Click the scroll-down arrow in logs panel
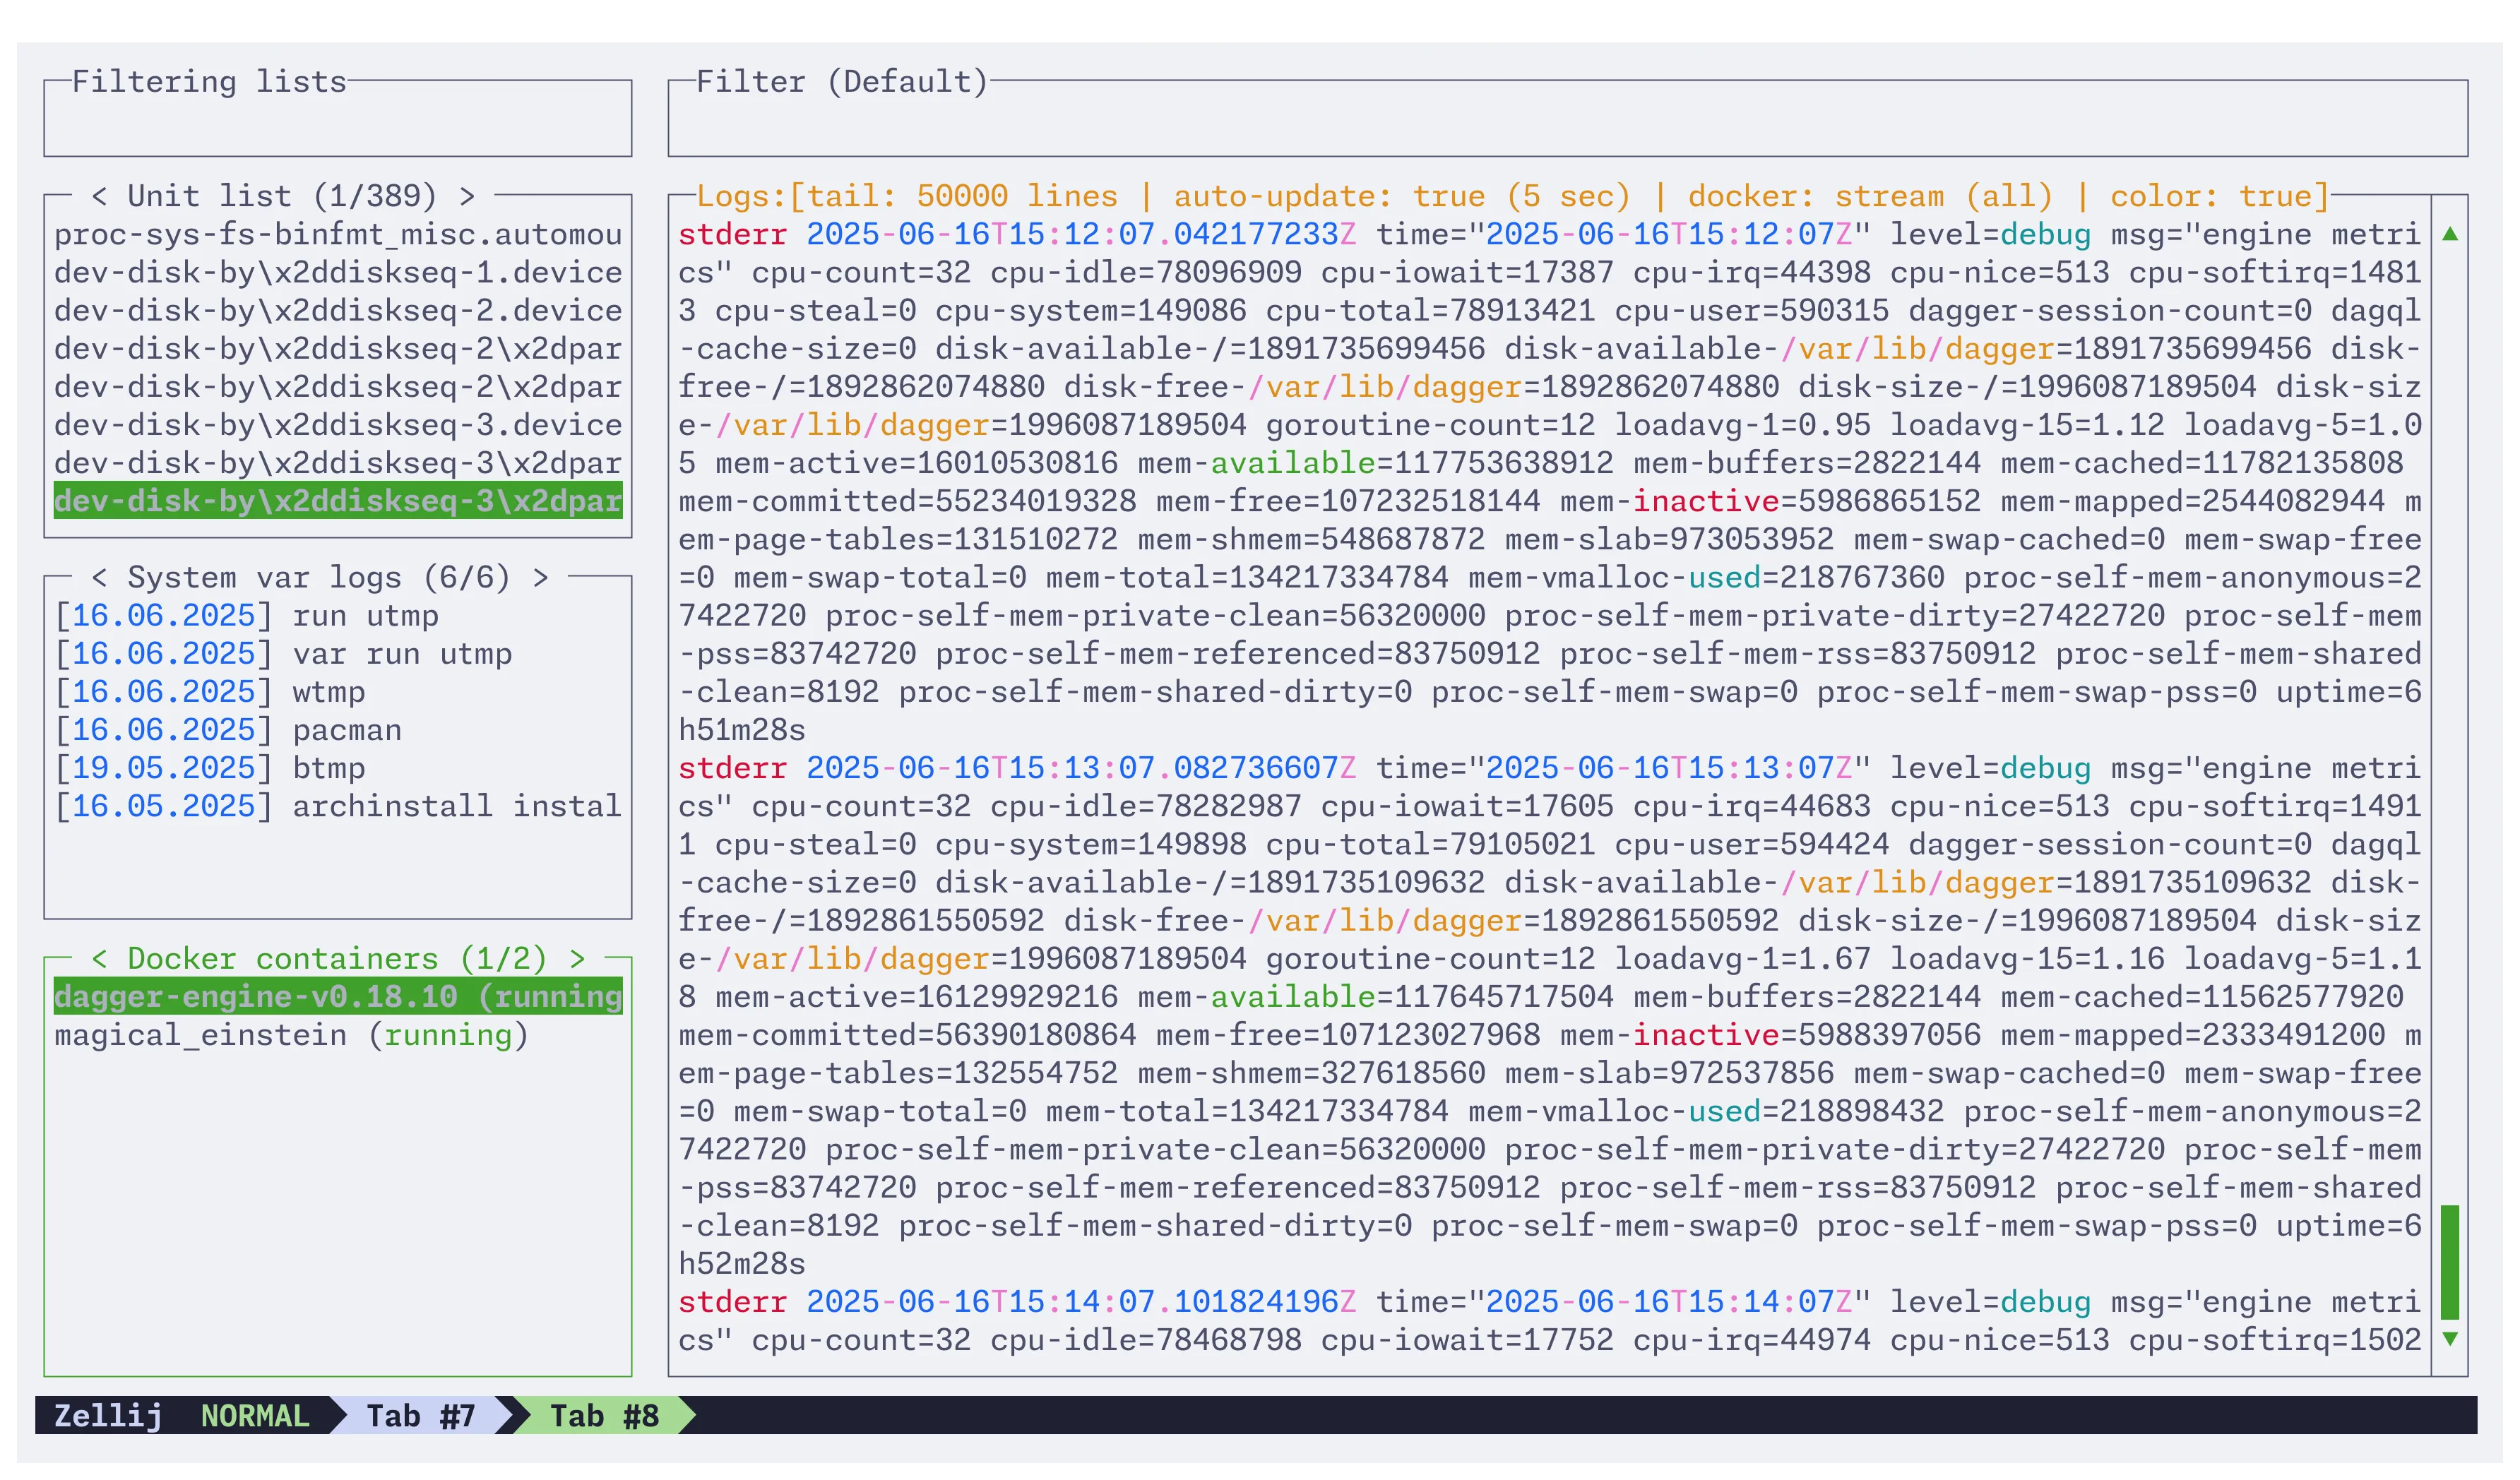The image size is (2520, 1480). [x=2450, y=1340]
